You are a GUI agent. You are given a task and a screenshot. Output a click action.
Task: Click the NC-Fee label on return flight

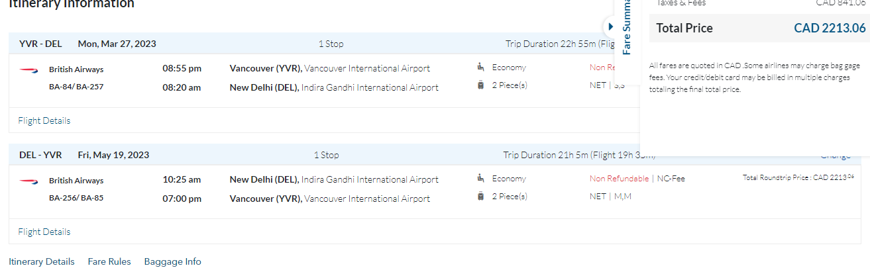(x=671, y=179)
